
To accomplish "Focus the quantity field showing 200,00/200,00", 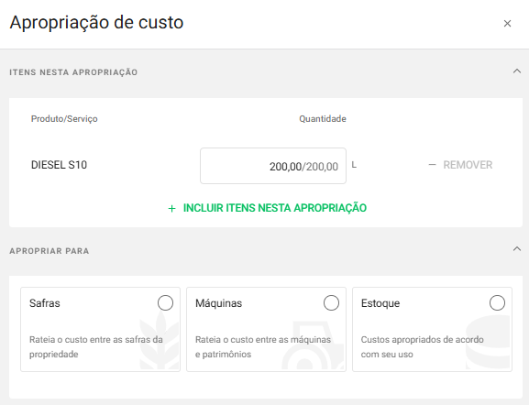I will (273, 166).
